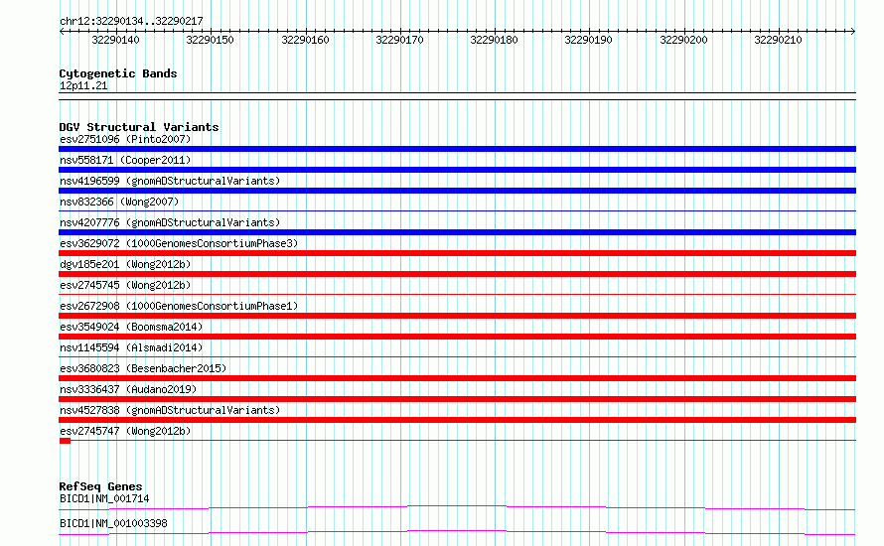Click the blue bar under nsv4207776
The width and height of the screenshot is (884, 546).
tap(457, 232)
